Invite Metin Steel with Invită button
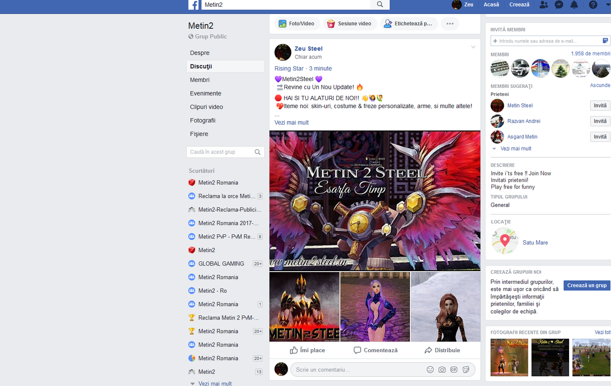611x386 pixels. pos(600,106)
